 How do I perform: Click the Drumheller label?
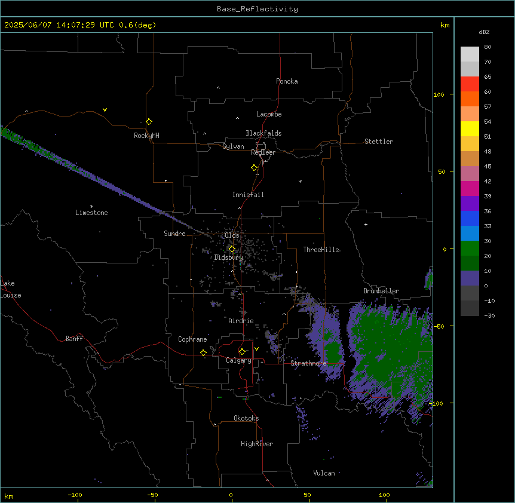click(381, 291)
